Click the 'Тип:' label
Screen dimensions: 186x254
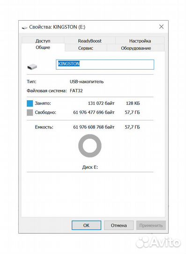(x=31, y=81)
